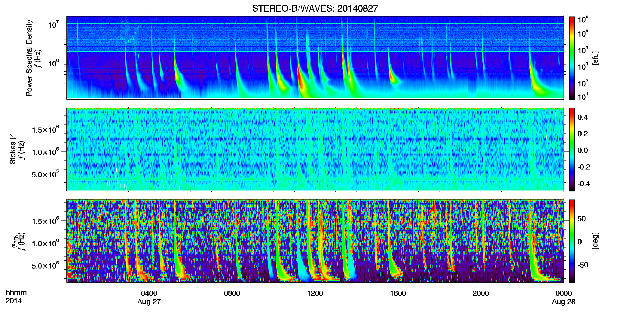Click the 0000 time tick label
630x324 pixels.
tap(564, 293)
